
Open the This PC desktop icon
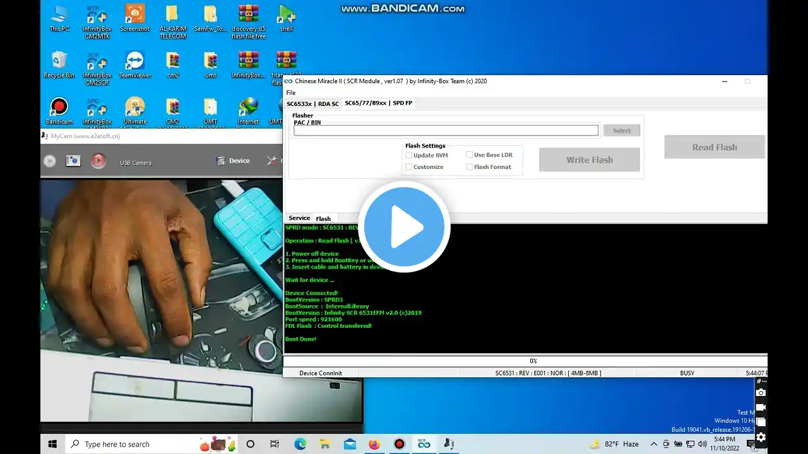coord(59,18)
